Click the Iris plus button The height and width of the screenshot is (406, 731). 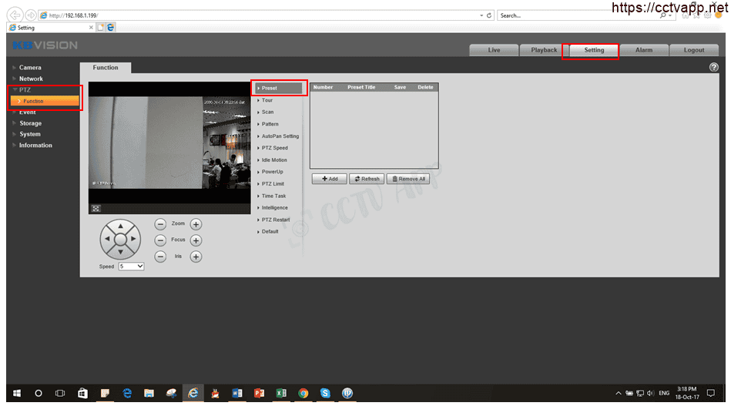coord(196,257)
